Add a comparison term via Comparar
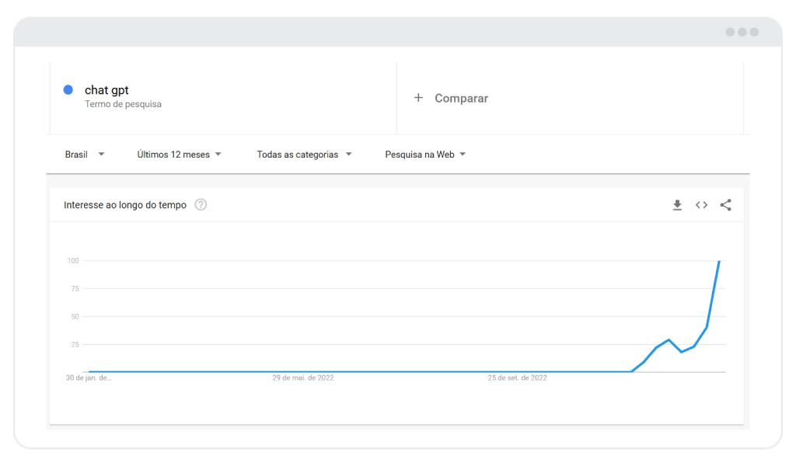Screen dimensions: 796x466 pyautogui.click(x=461, y=98)
